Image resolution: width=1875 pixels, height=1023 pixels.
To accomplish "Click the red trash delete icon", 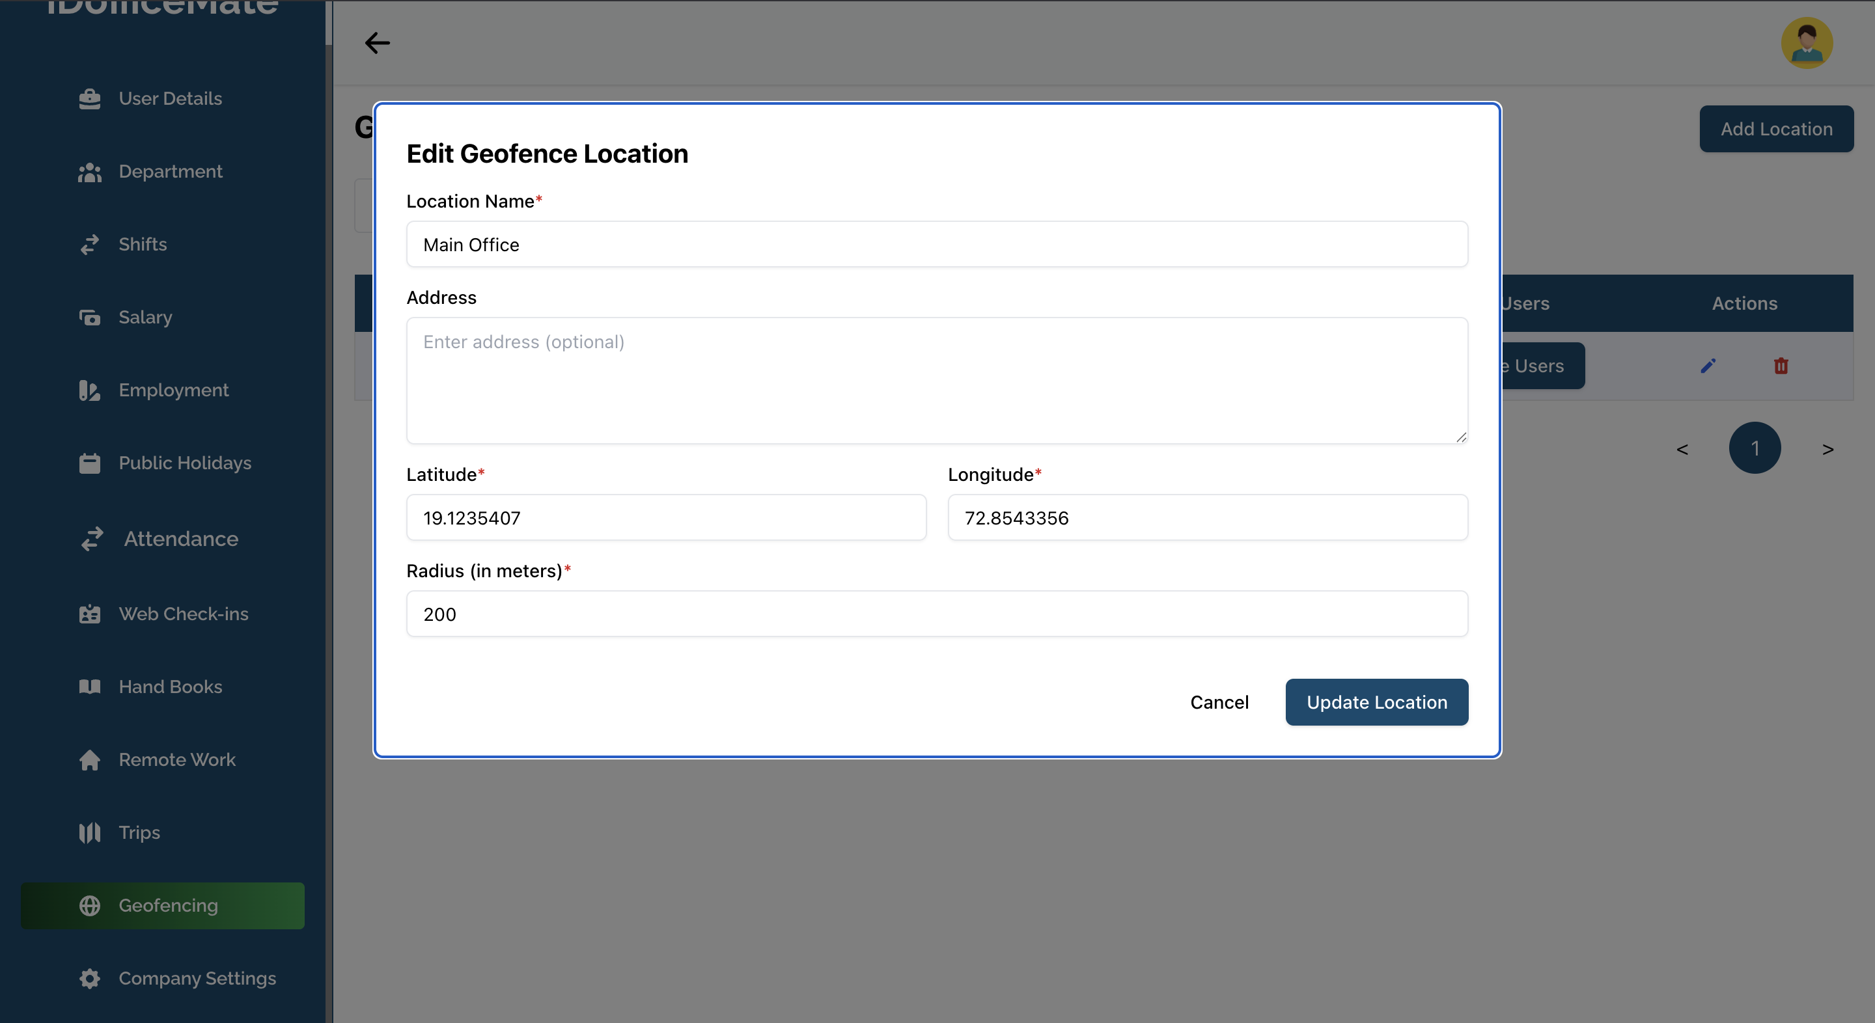I will (1781, 366).
